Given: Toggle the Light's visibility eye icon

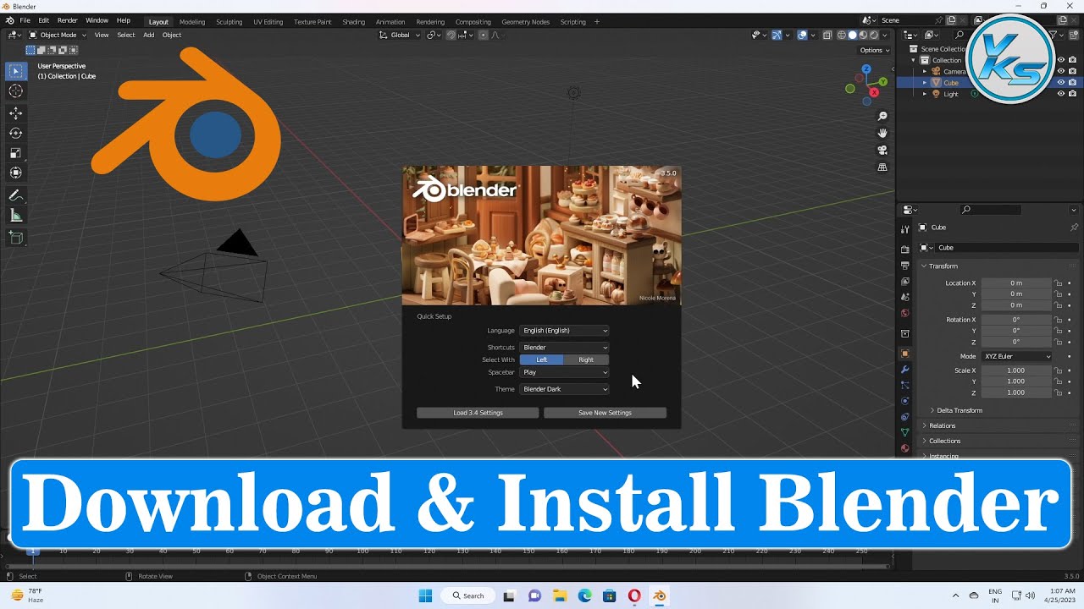Looking at the screenshot, I should pyautogui.click(x=1060, y=93).
